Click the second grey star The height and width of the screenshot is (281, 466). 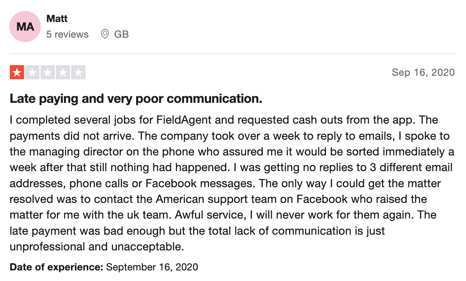[x=33, y=72]
